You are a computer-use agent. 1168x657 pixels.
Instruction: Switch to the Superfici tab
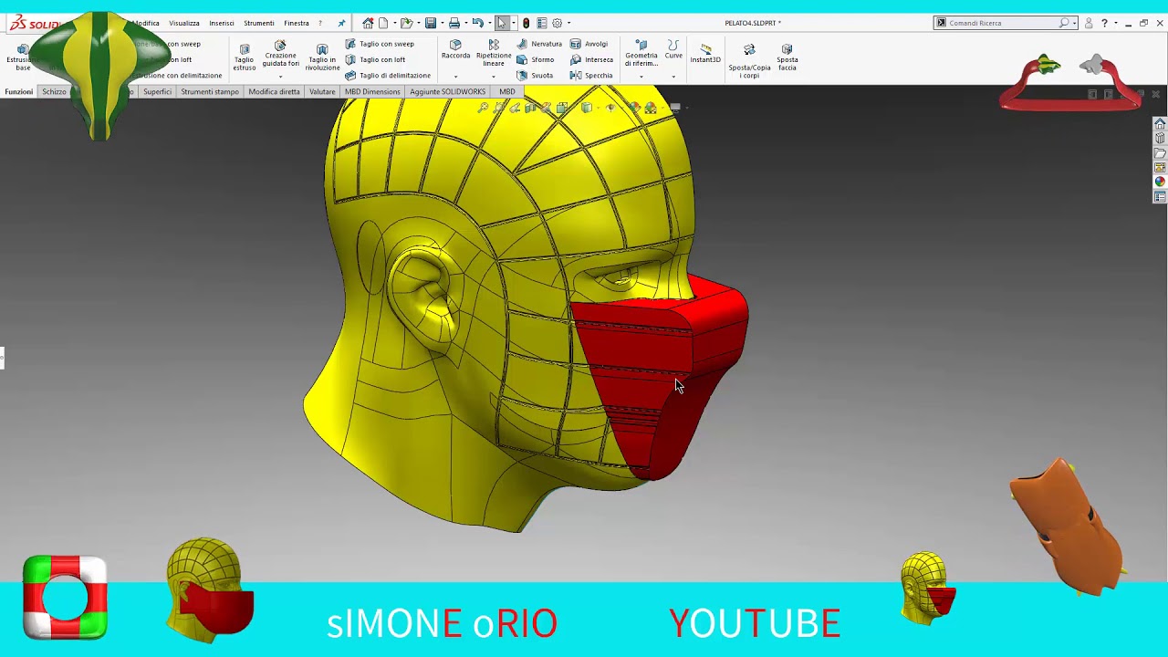(x=157, y=91)
